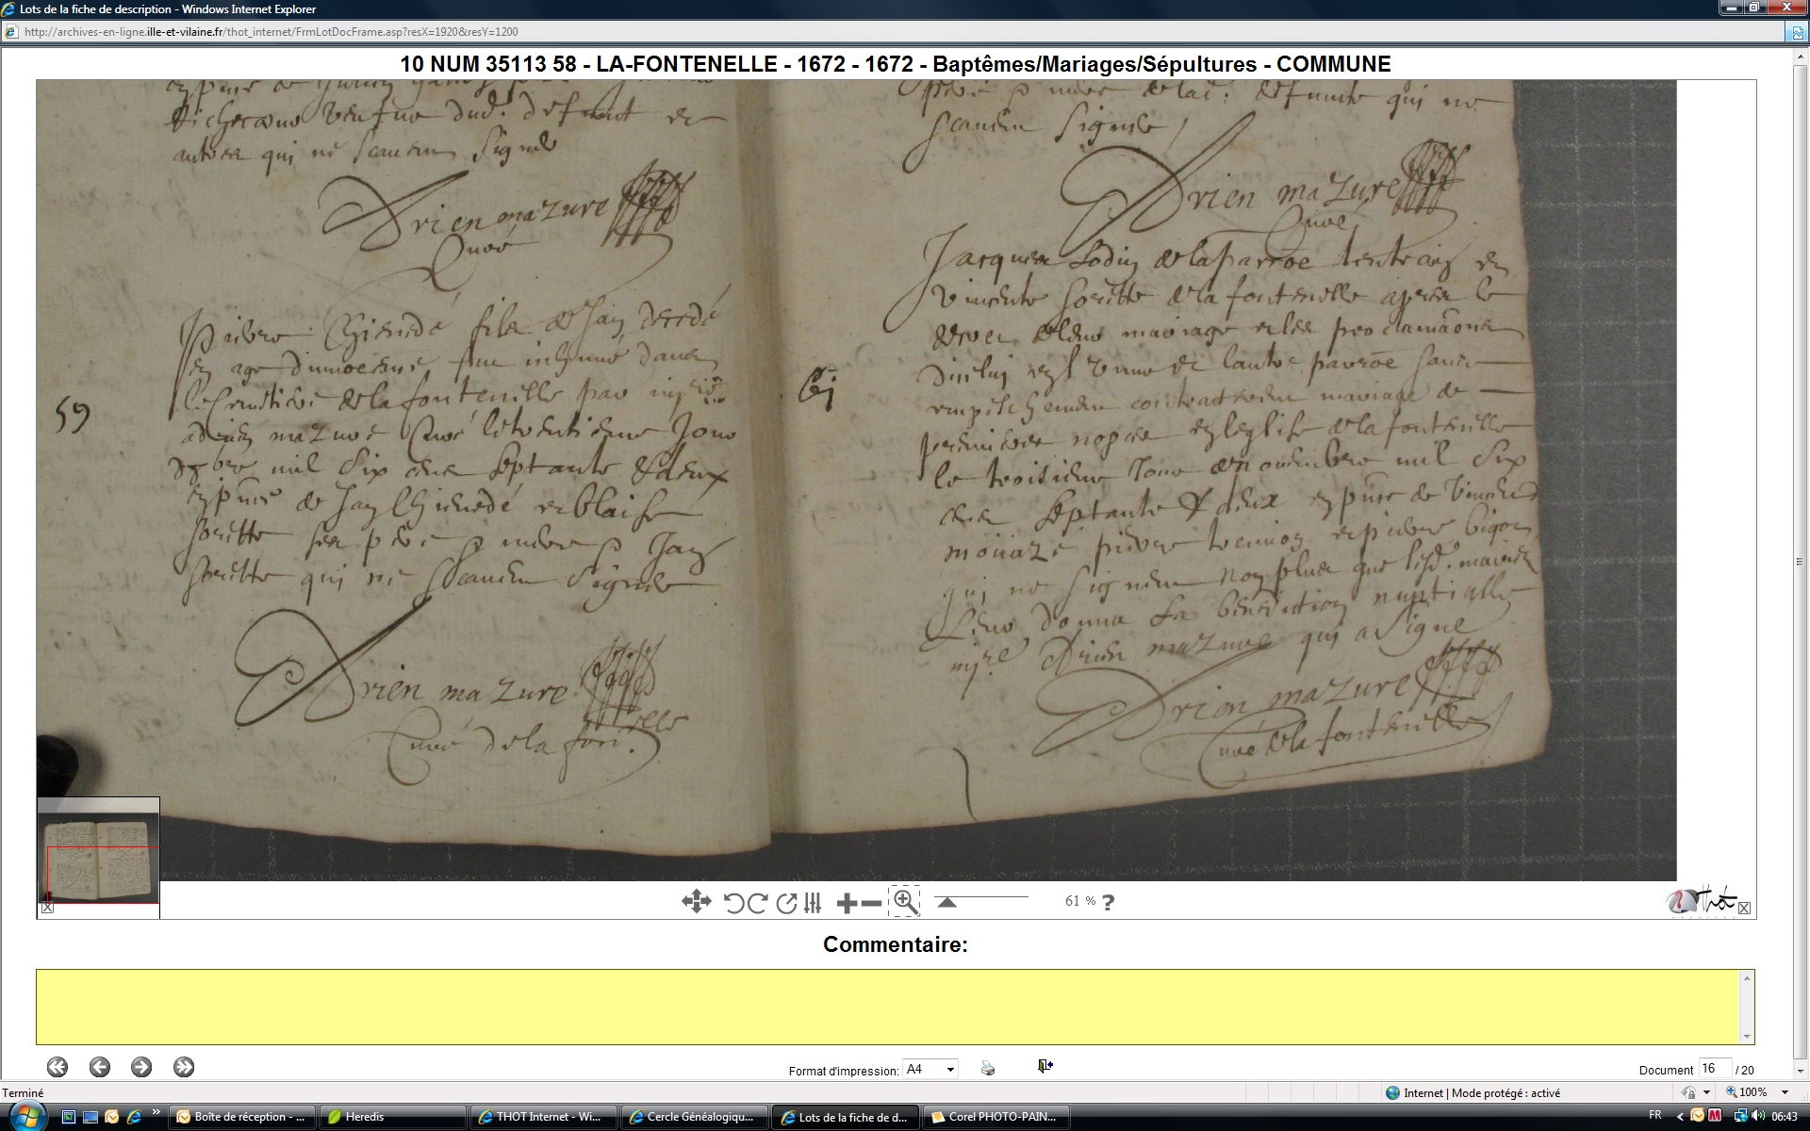Expand the 100% page zoom dropdown
Image resolution: width=1810 pixels, height=1131 pixels.
1785,1092
